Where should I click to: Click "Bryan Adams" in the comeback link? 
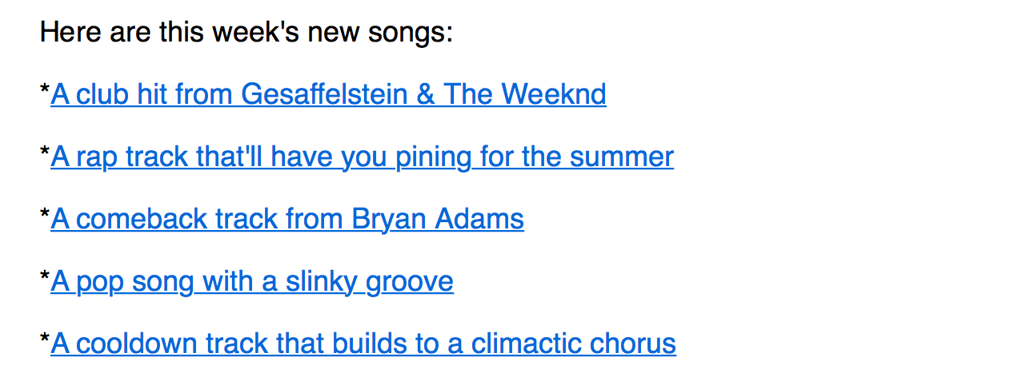tap(438, 219)
